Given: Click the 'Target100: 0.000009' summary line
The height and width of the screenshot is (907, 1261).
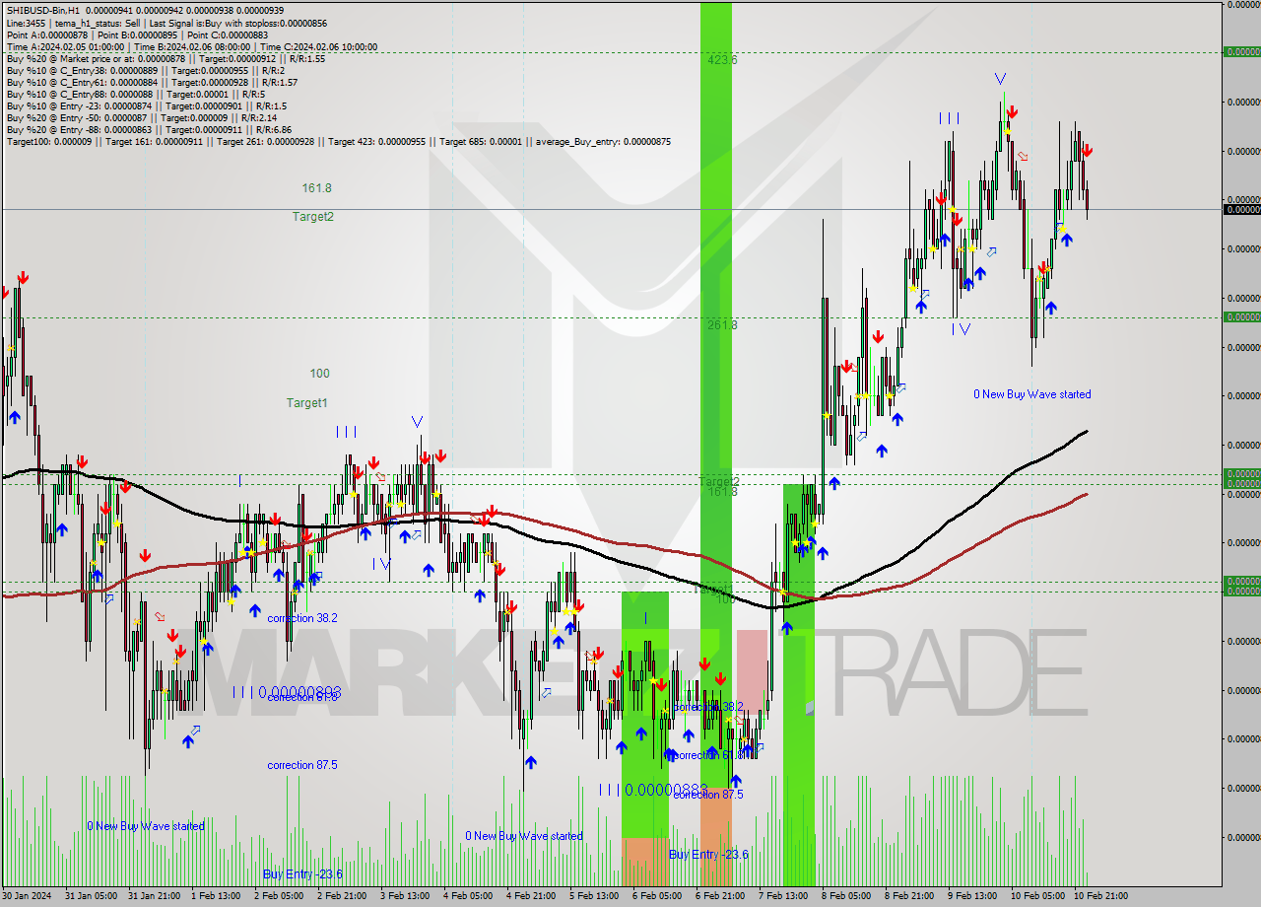Looking at the screenshot, I should [x=338, y=141].
